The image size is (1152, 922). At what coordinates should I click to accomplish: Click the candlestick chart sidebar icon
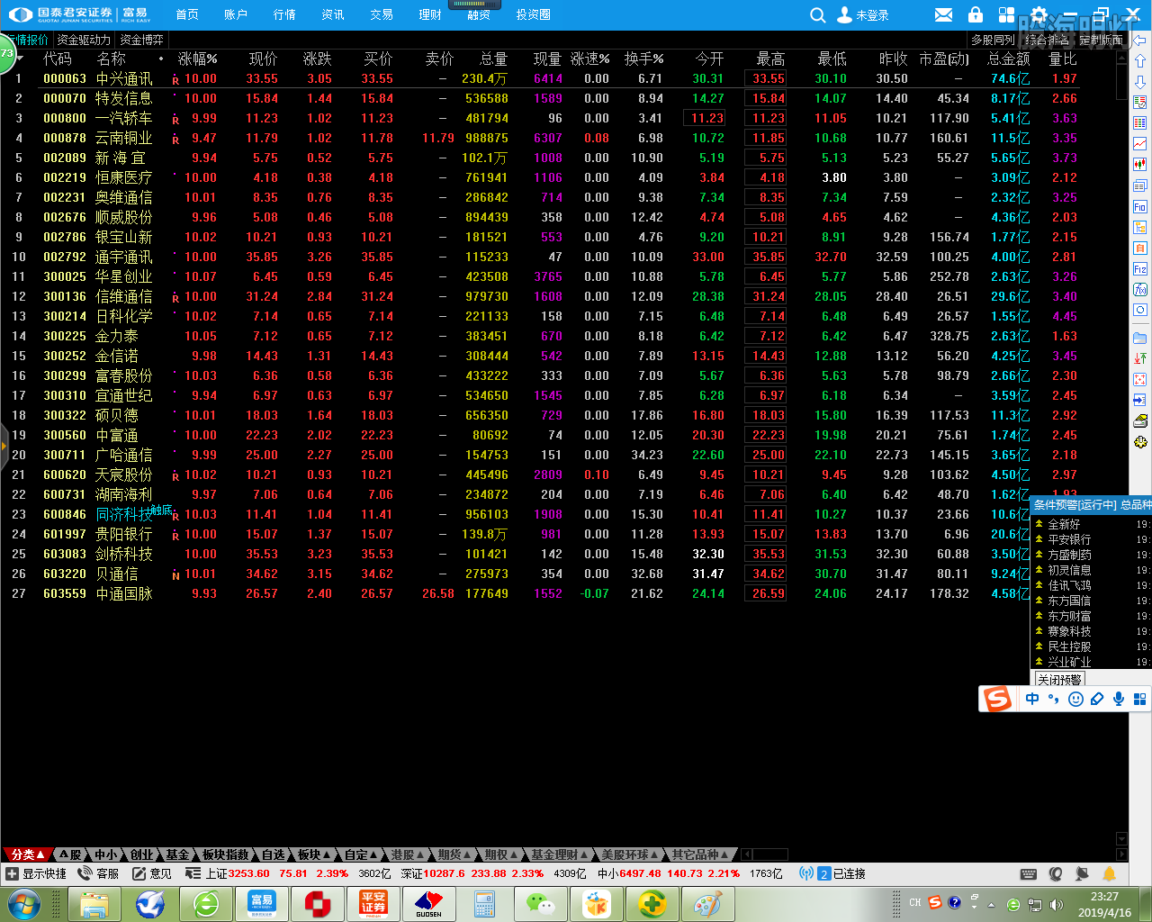1140,165
